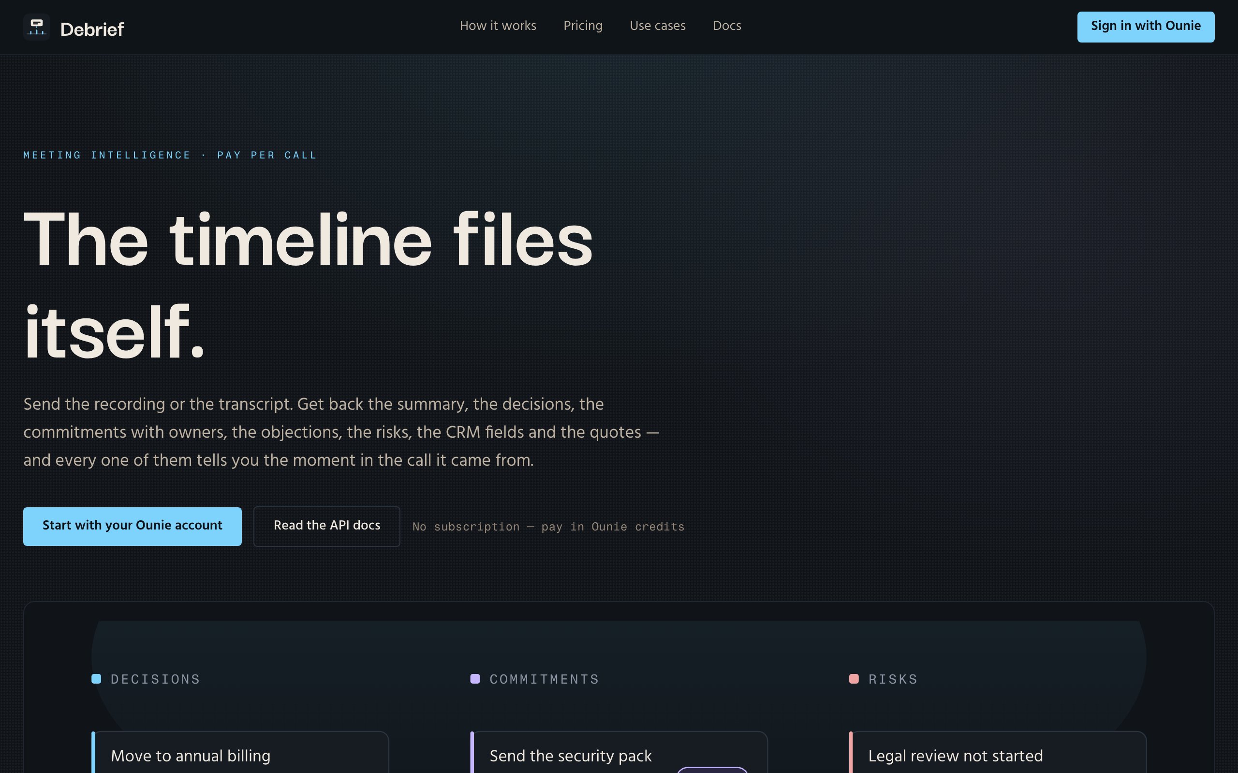Open Read the API docs button

point(327,526)
